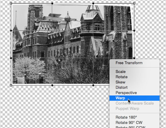The height and width of the screenshot is (128, 166).
Task: Click lower control point on left edge
Action: click(11, 58)
